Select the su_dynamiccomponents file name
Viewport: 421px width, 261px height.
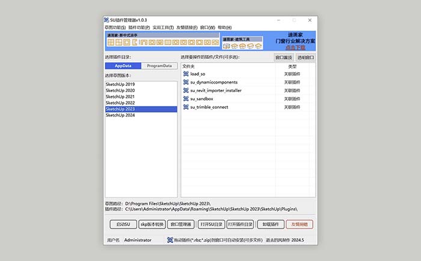tap(214, 82)
